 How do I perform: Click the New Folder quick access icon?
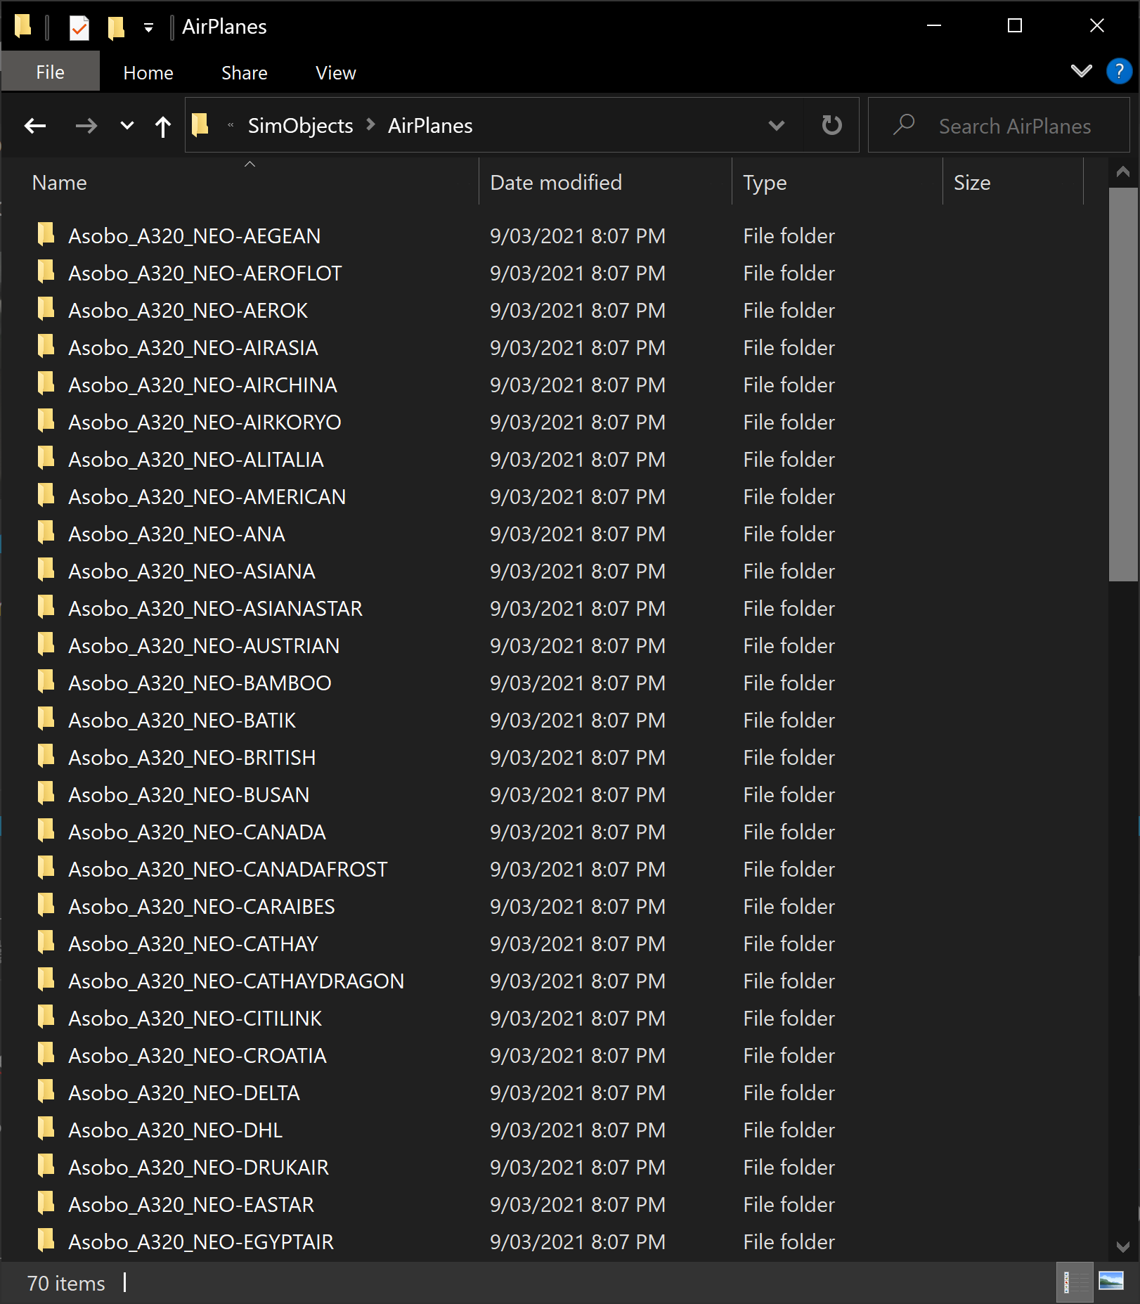tap(116, 27)
